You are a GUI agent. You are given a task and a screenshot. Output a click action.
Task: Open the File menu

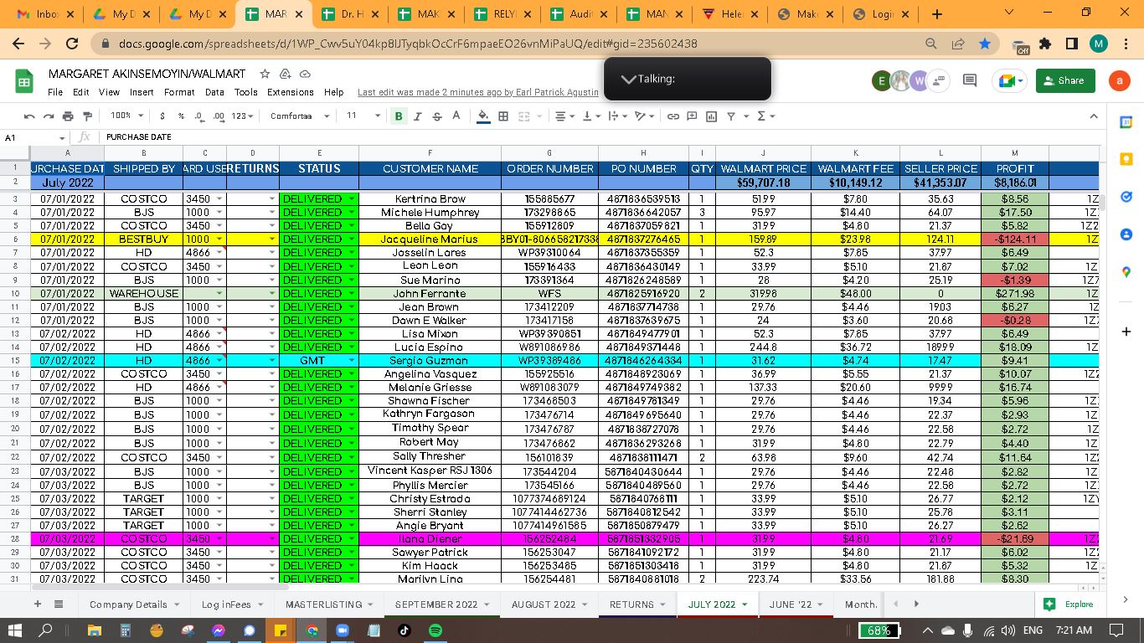pyautogui.click(x=55, y=92)
